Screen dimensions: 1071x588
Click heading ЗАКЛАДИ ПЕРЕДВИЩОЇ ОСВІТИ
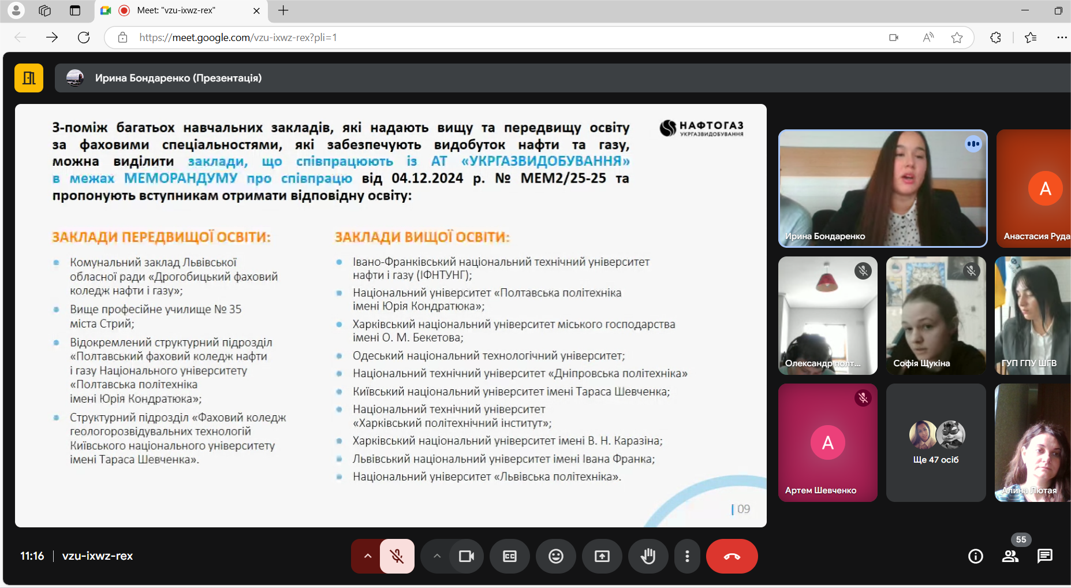pyautogui.click(x=161, y=237)
